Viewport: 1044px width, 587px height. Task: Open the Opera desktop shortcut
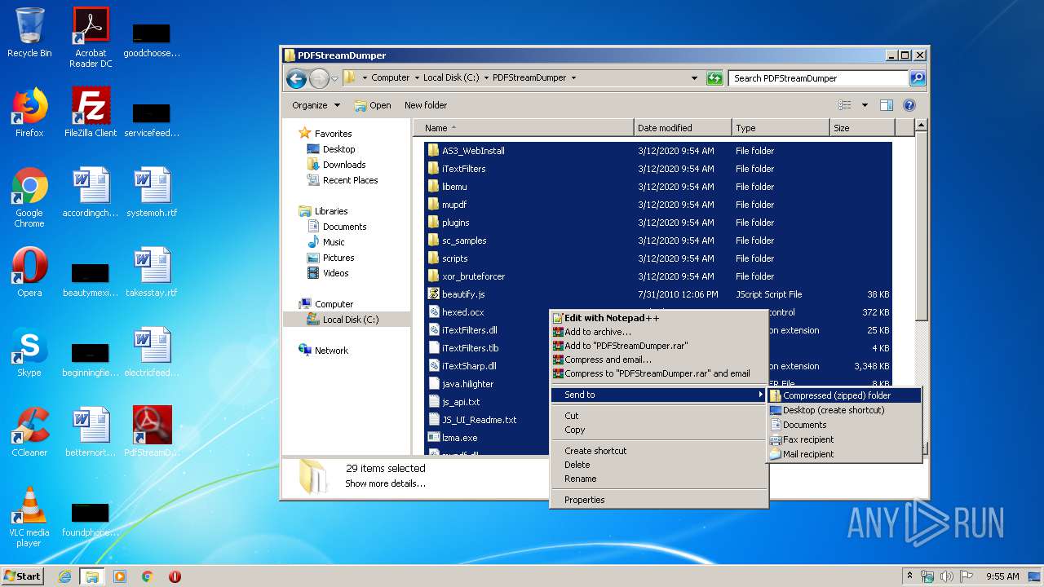coord(29,272)
